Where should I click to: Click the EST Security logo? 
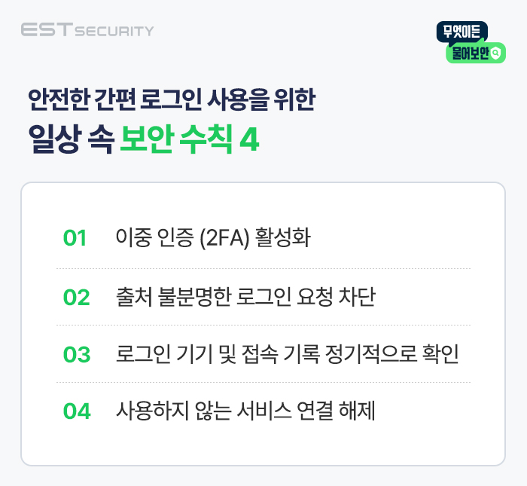(87, 29)
